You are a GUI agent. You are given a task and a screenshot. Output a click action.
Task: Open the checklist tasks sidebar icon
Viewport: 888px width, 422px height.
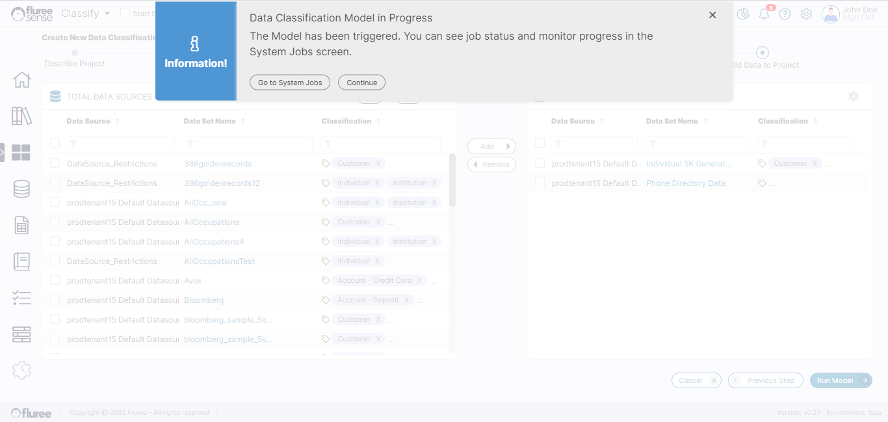pos(21,298)
